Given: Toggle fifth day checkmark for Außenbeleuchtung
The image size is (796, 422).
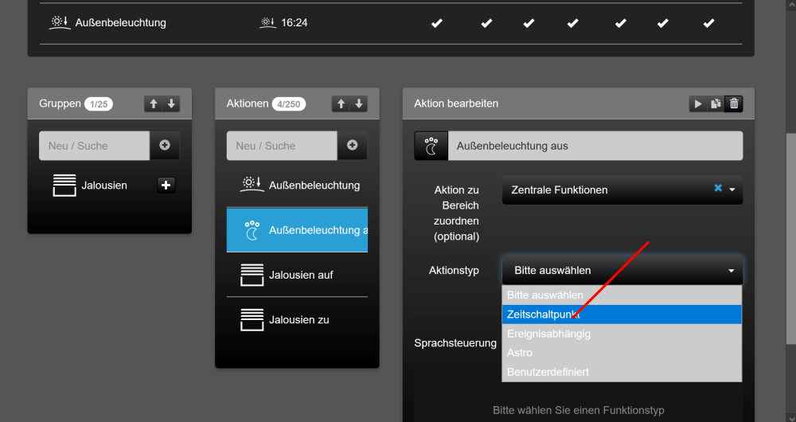Looking at the screenshot, I should [620, 23].
